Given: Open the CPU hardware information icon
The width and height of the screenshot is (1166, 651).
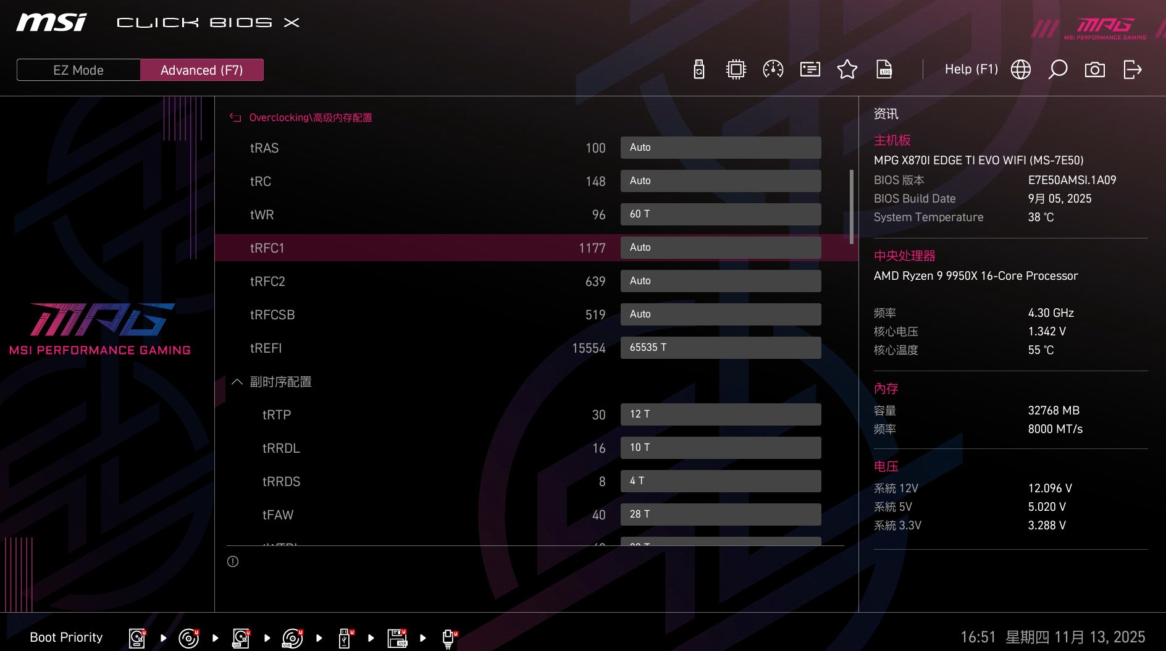Looking at the screenshot, I should 736,69.
